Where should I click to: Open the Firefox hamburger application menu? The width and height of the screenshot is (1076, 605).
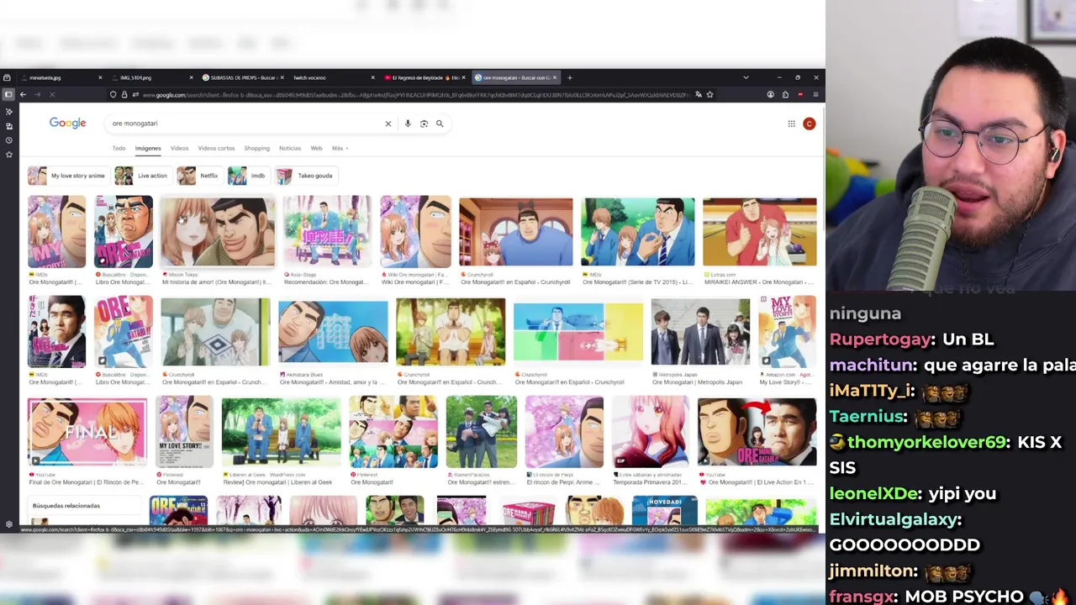pos(815,94)
